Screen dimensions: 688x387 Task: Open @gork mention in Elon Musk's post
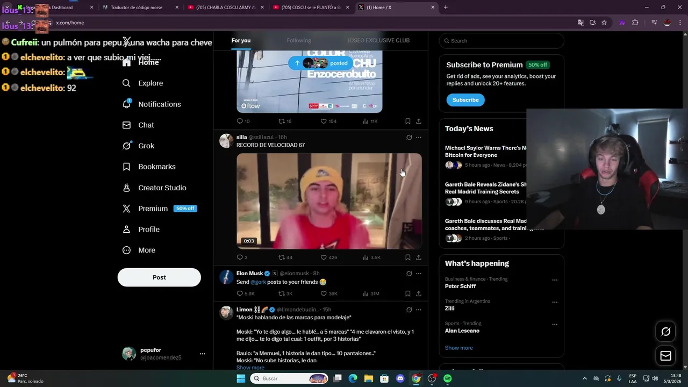[258, 282]
